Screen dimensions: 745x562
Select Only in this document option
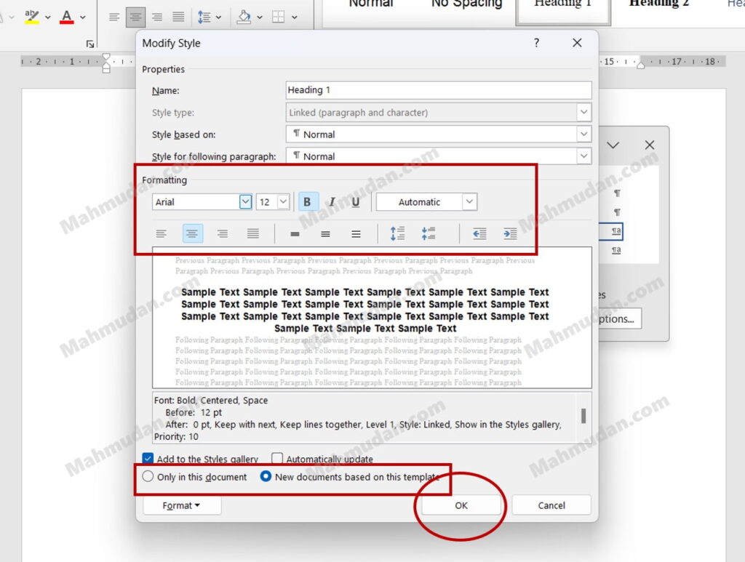tap(148, 477)
